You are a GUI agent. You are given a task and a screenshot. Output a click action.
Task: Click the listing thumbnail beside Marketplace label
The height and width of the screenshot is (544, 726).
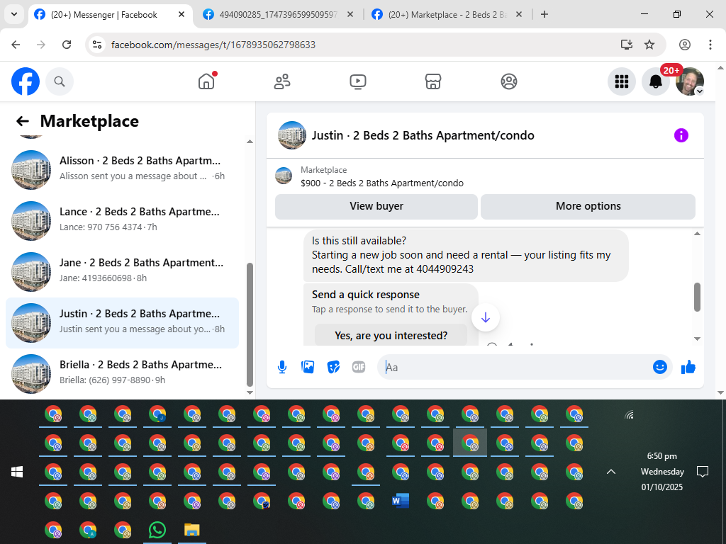coord(284,176)
